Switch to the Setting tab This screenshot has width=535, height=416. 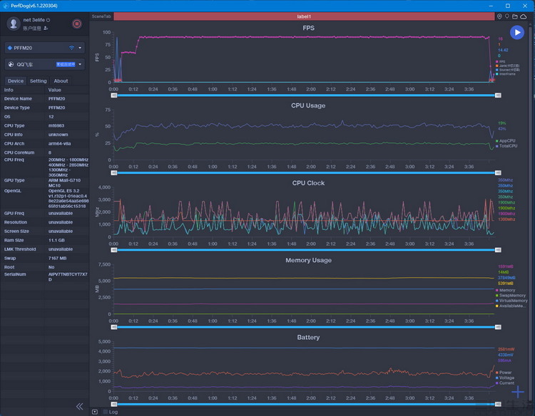(39, 80)
